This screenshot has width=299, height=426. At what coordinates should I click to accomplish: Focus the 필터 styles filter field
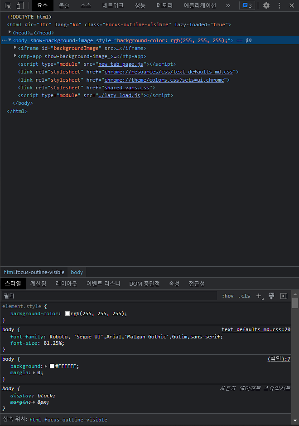[x=109, y=296]
